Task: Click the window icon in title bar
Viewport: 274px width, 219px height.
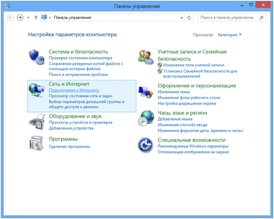Action: [x=7, y=6]
